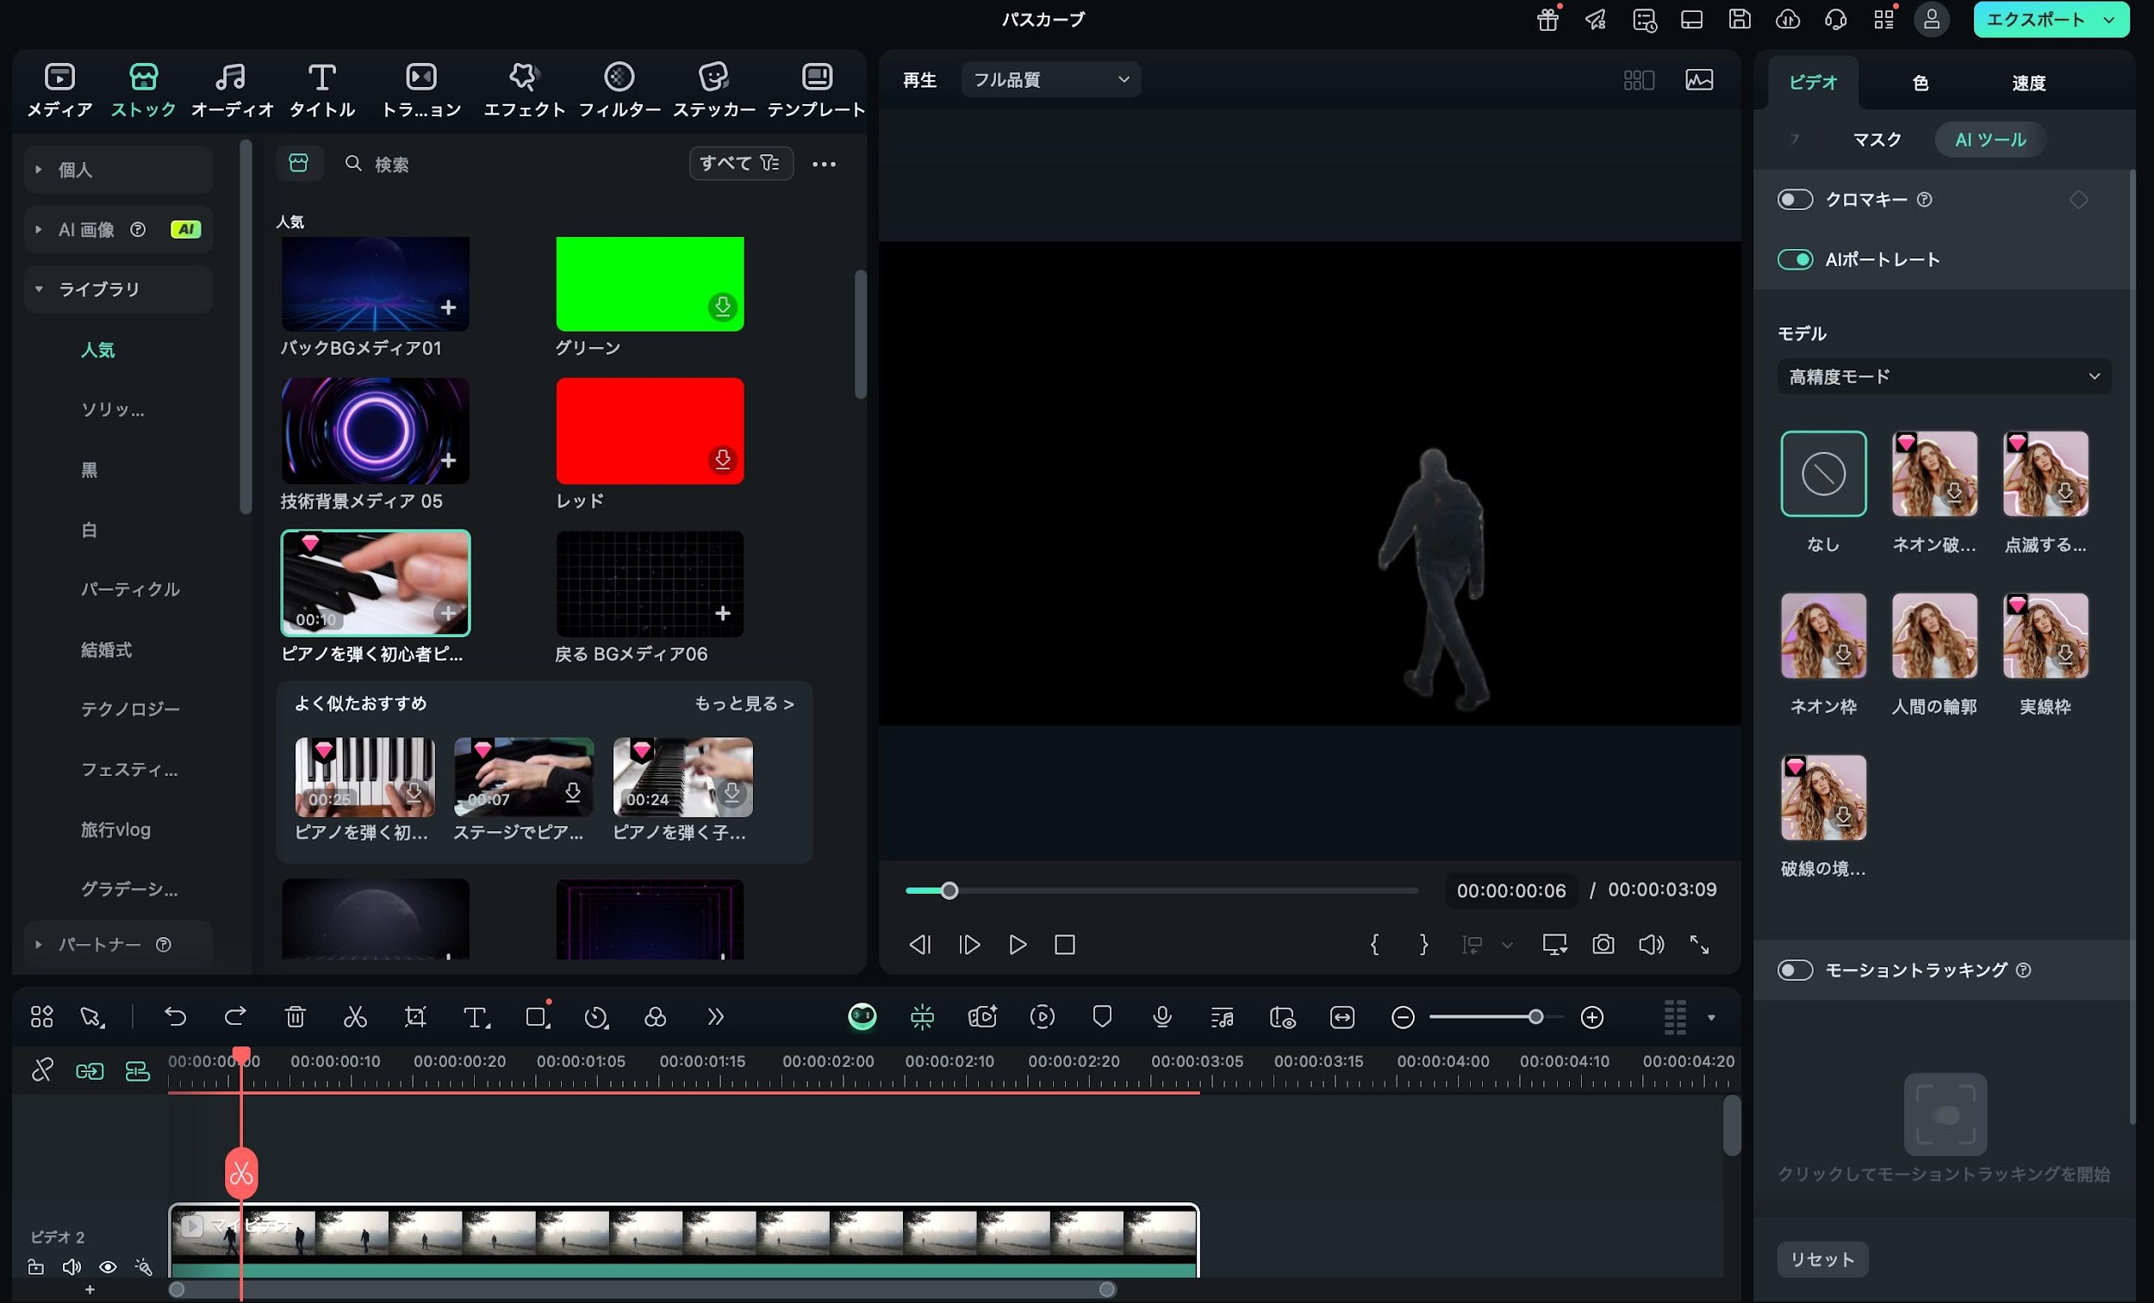Mute the ビデオ 2 track speaker
Image resolution: width=2154 pixels, height=1303 pixels.
[x=72, y=1267]
